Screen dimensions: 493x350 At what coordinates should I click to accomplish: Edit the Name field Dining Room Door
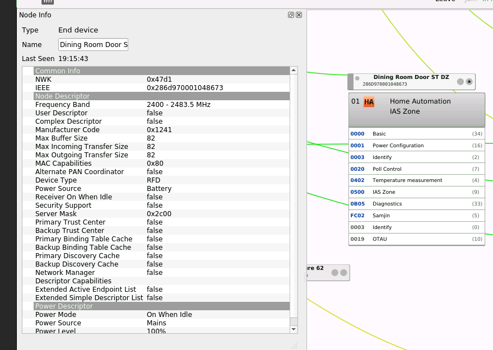(x=93, y=45)
